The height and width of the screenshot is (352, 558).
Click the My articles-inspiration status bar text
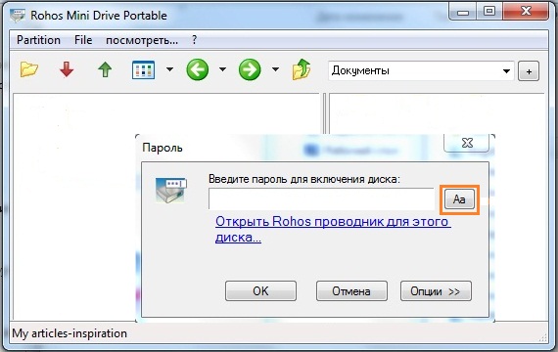tap(70, 333)
